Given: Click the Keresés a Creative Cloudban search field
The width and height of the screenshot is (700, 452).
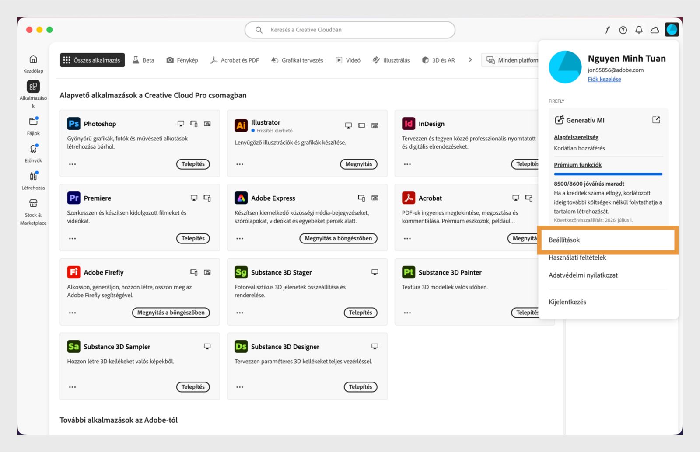Looking at the screenshot, I should click(x=350, y=30).
